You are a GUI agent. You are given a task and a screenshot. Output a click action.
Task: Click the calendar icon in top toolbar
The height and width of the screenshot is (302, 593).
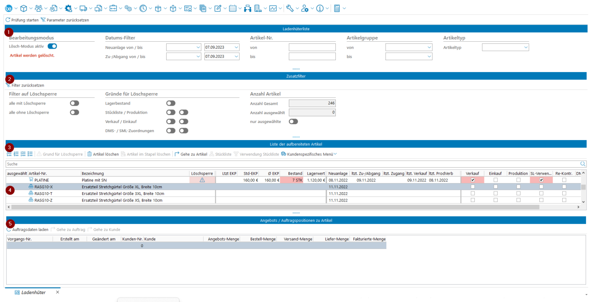tap(233, 8)
